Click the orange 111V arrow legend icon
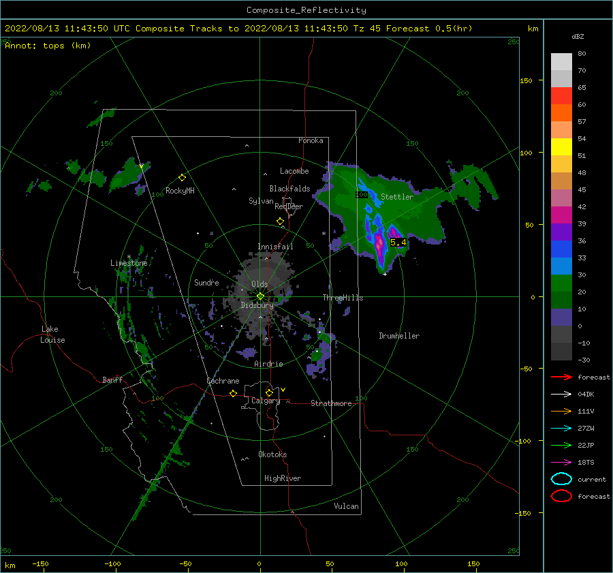This screenshot has width=613, height=573. point(561,411)
